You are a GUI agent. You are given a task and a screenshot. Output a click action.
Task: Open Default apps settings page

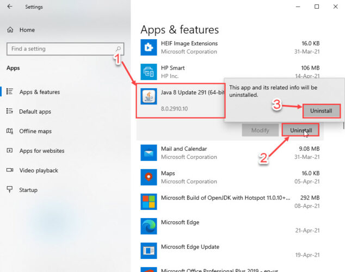tap(35, 112)
